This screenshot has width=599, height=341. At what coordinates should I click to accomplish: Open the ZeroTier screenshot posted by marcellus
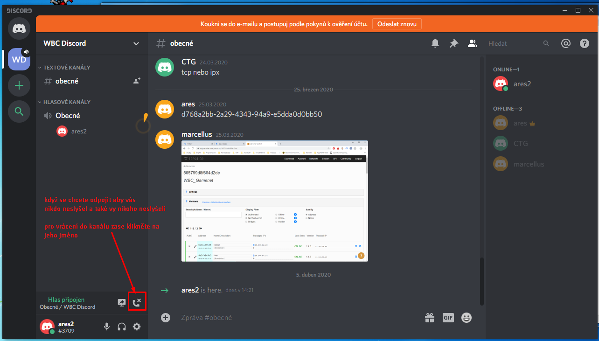coord(275,201)
